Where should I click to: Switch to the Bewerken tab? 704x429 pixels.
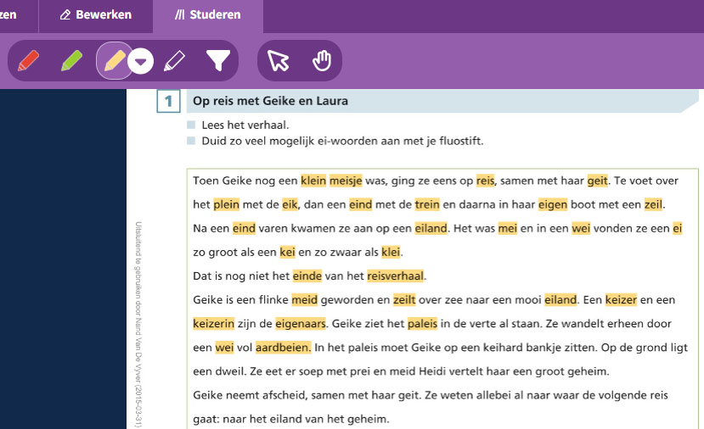tap(96, 15)
